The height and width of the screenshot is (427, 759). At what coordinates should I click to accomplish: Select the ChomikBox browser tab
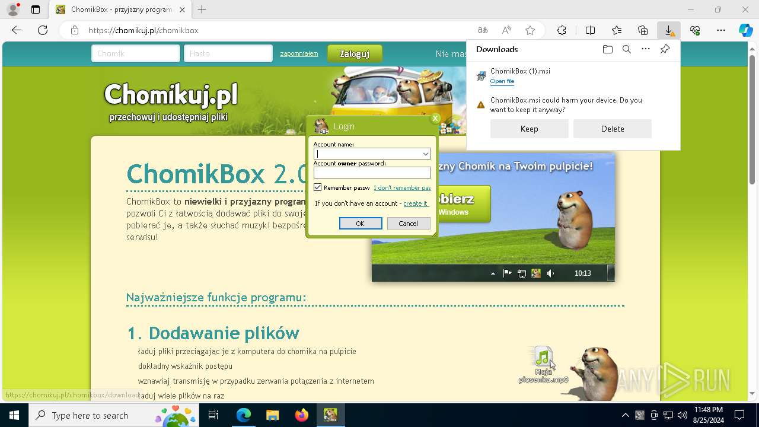click(x=120, y=9)
